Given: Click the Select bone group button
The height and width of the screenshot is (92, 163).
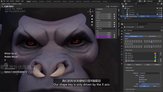Looking at the screenshot, I should 148,65.
